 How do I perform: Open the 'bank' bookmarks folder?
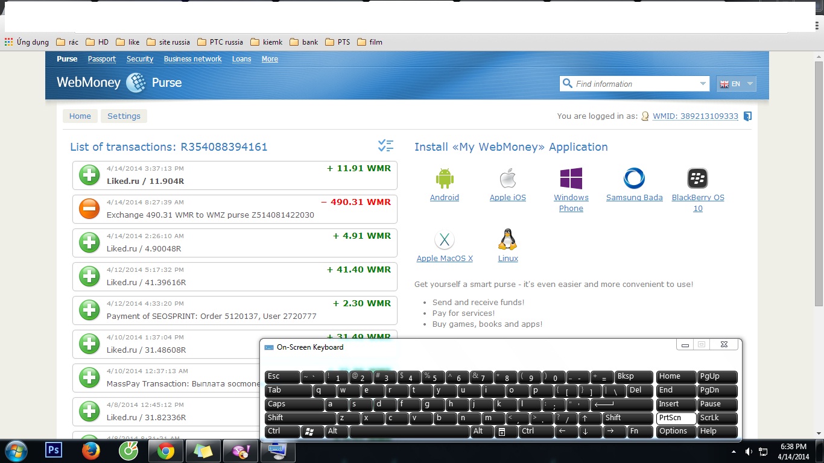[304, 42]
